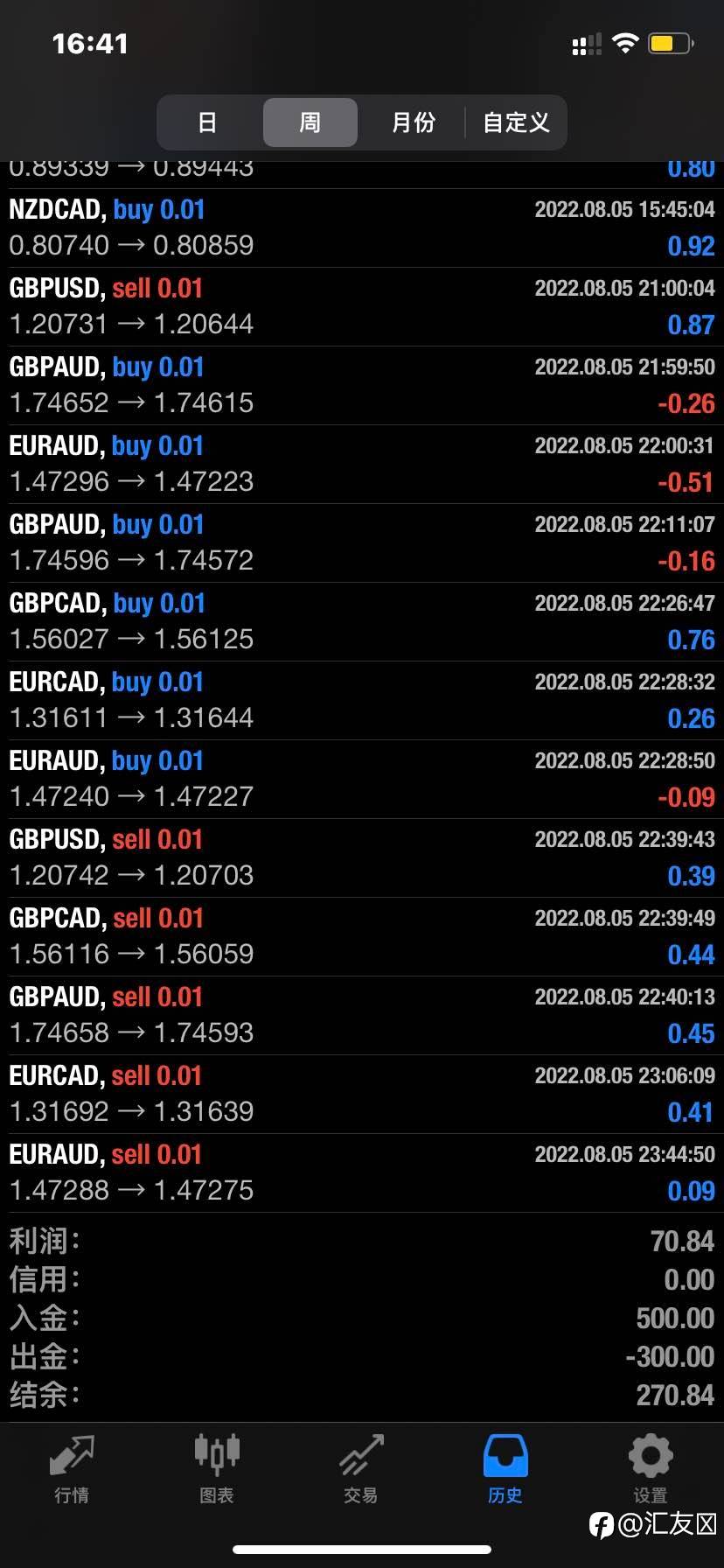Switch to the 日 period tab
Viewport: 724px width, 1568px height.
207,122
